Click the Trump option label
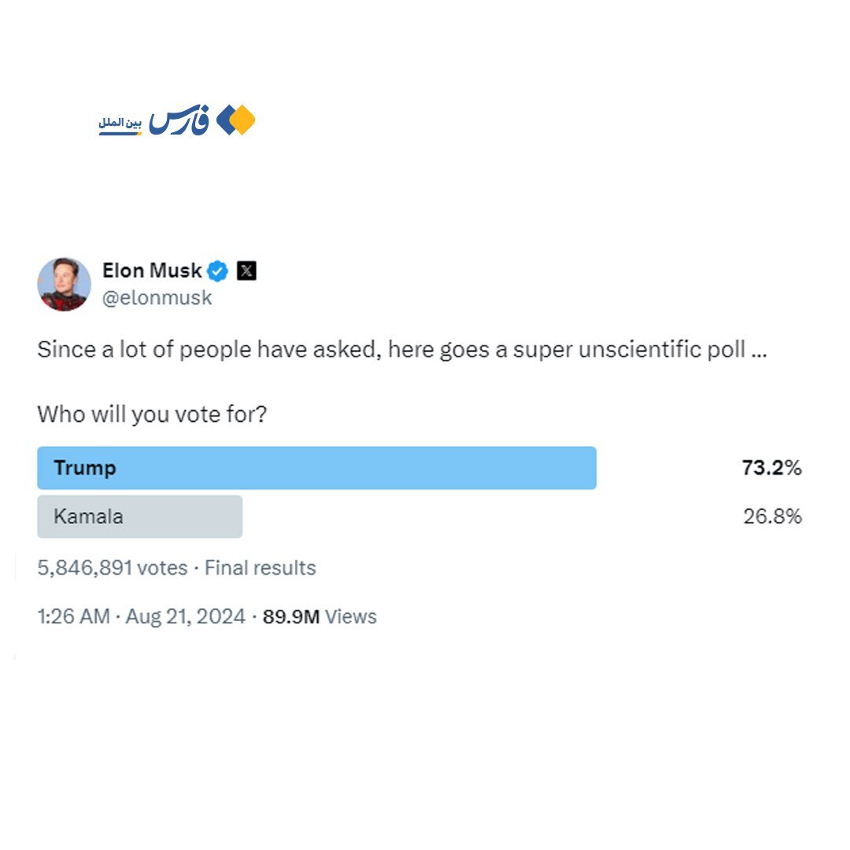The image size is (850, 850). [x=85, y=468]
